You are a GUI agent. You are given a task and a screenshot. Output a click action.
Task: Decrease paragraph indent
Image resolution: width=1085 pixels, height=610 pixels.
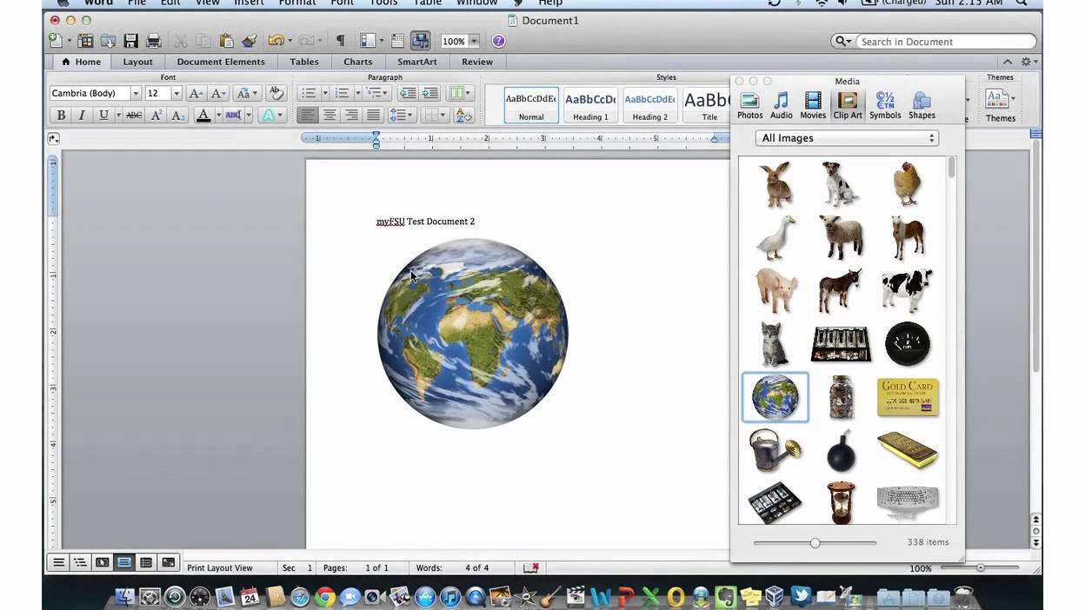tap(407, 93)
